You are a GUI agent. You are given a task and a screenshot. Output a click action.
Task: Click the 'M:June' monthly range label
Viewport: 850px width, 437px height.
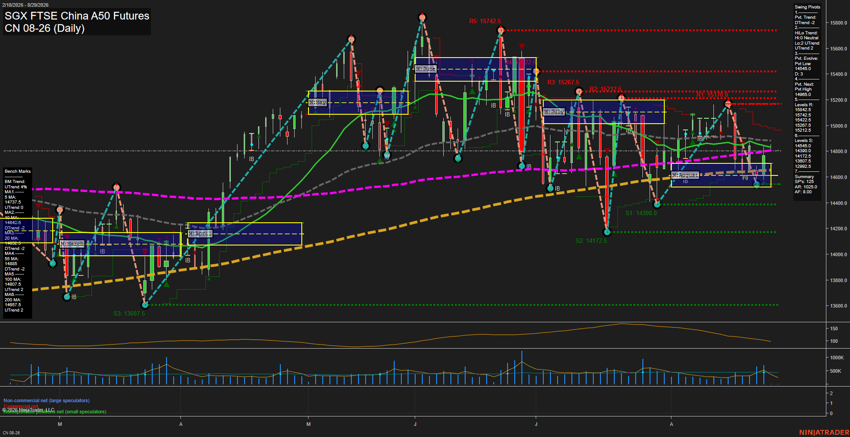425,69
